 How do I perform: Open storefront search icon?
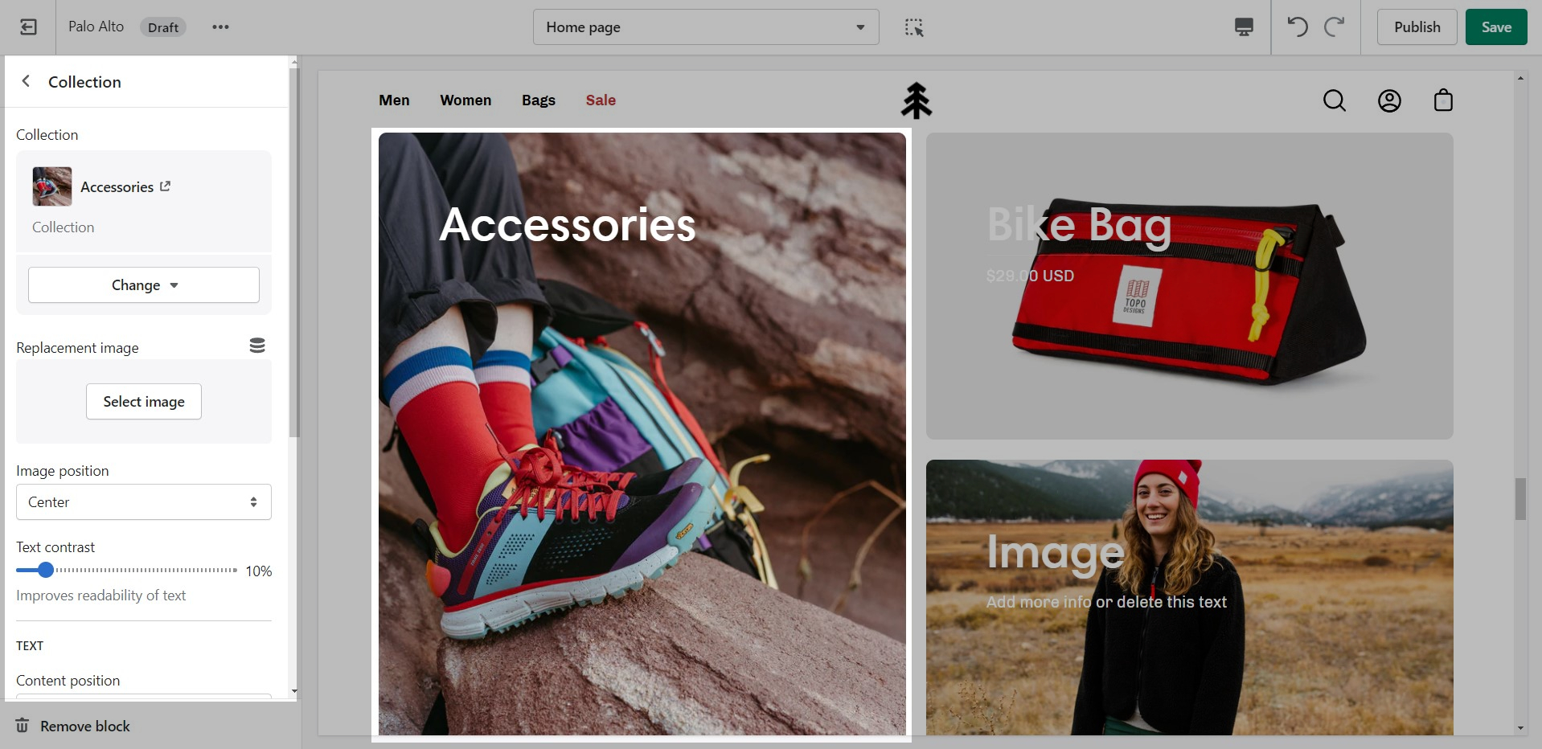point(1335,100)
